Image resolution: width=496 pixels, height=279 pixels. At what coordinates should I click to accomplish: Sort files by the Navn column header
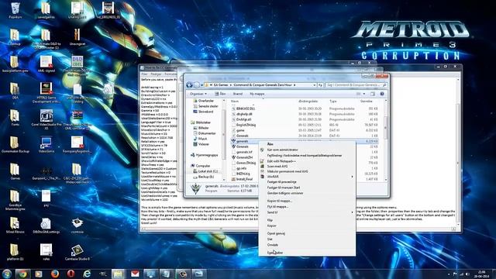point(234,102)
